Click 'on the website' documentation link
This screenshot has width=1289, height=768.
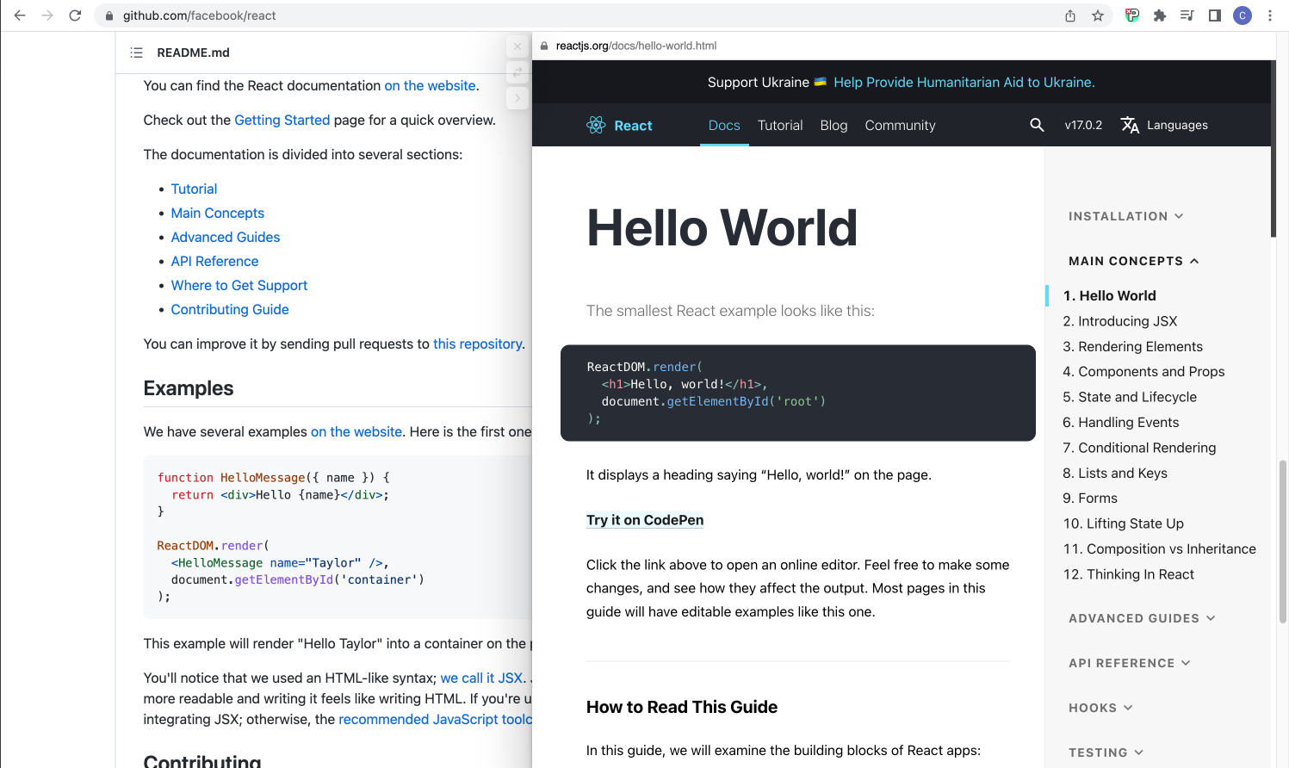click(430, 85)
